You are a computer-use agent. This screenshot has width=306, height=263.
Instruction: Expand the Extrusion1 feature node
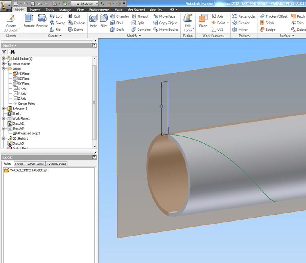(4, 109)
